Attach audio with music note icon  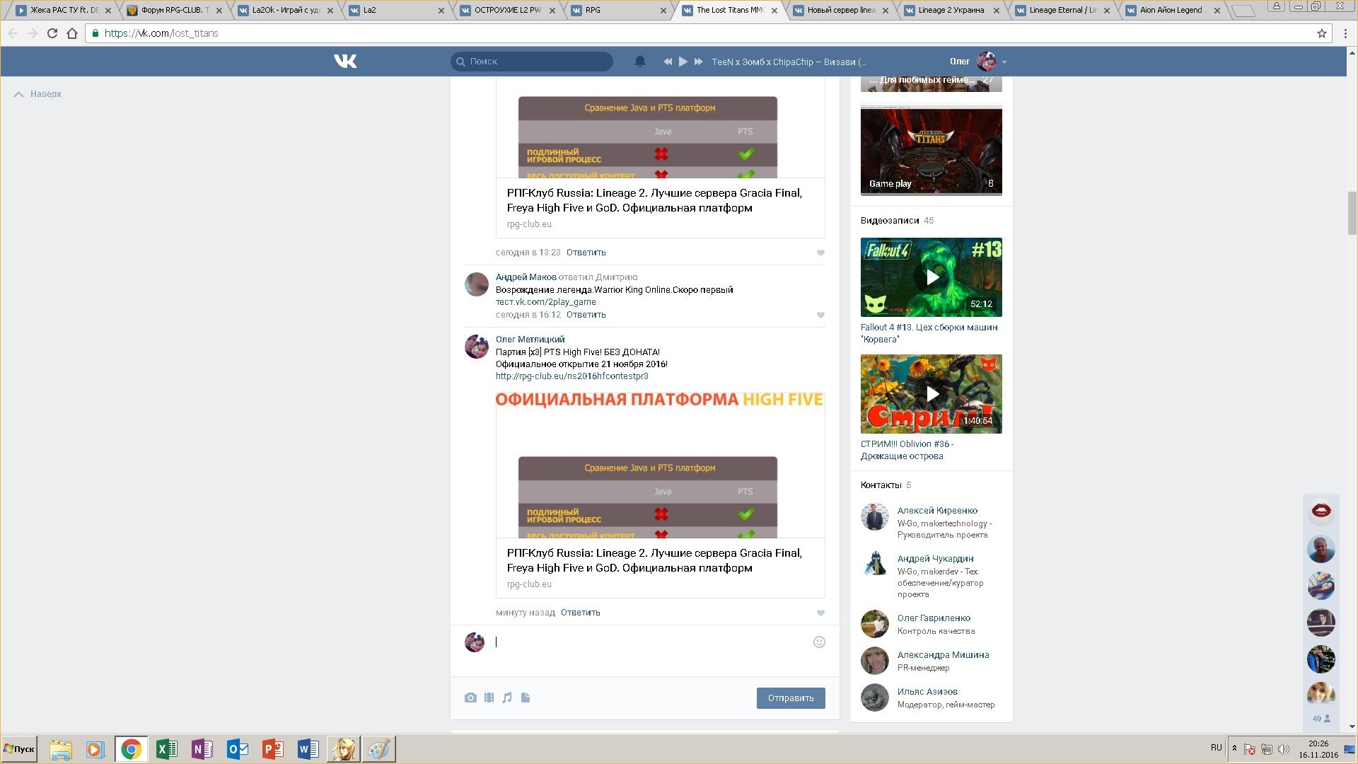coord(507,698)
